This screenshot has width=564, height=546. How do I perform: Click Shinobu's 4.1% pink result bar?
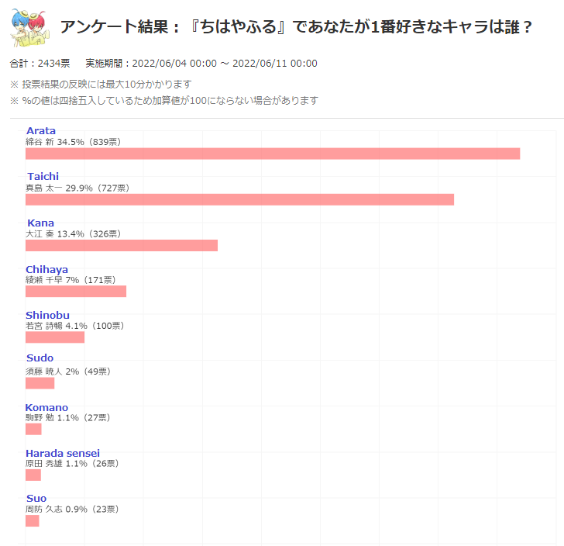click(55, 337)
